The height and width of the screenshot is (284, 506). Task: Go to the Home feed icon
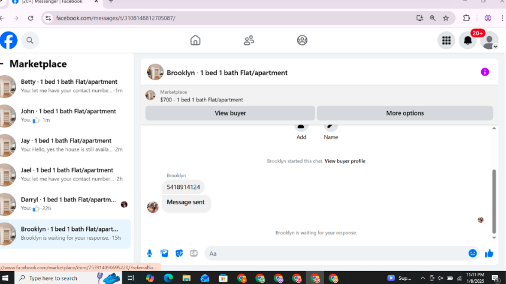tap(195, 40)
